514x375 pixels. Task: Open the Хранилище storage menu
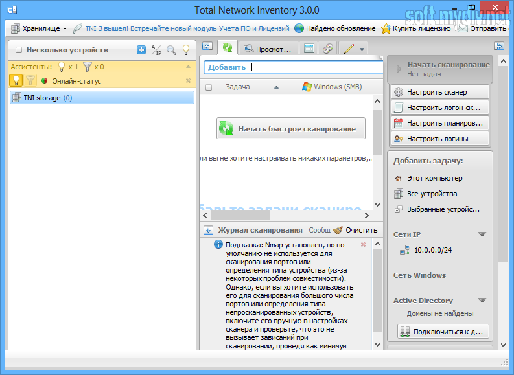[x=39, y=28]
